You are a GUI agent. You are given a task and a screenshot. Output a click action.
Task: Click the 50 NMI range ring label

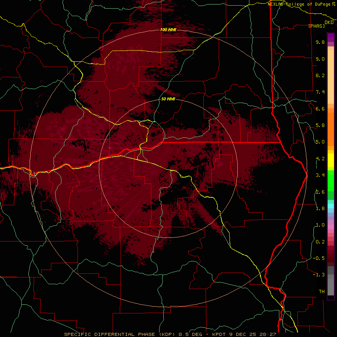[168, 99]
